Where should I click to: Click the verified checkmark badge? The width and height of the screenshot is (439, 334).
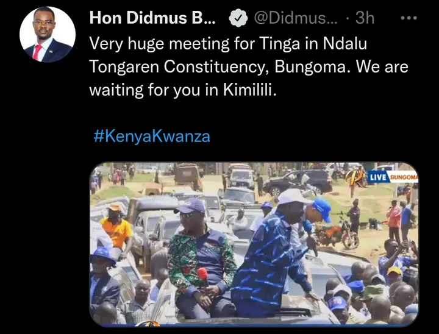[x=238, y=18]
